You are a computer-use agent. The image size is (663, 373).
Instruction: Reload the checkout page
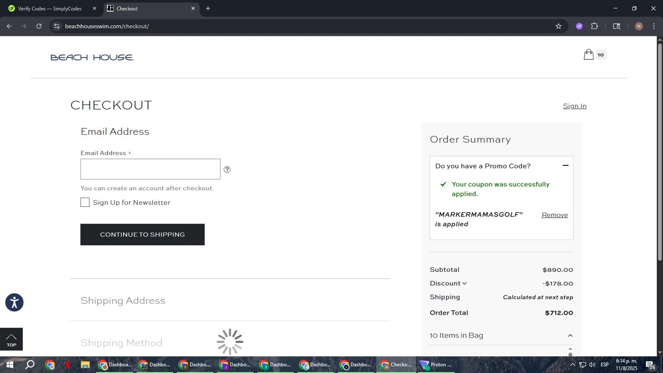39,26
